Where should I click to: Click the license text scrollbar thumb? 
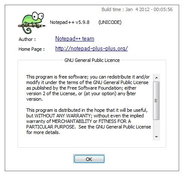tap(156, 100)
